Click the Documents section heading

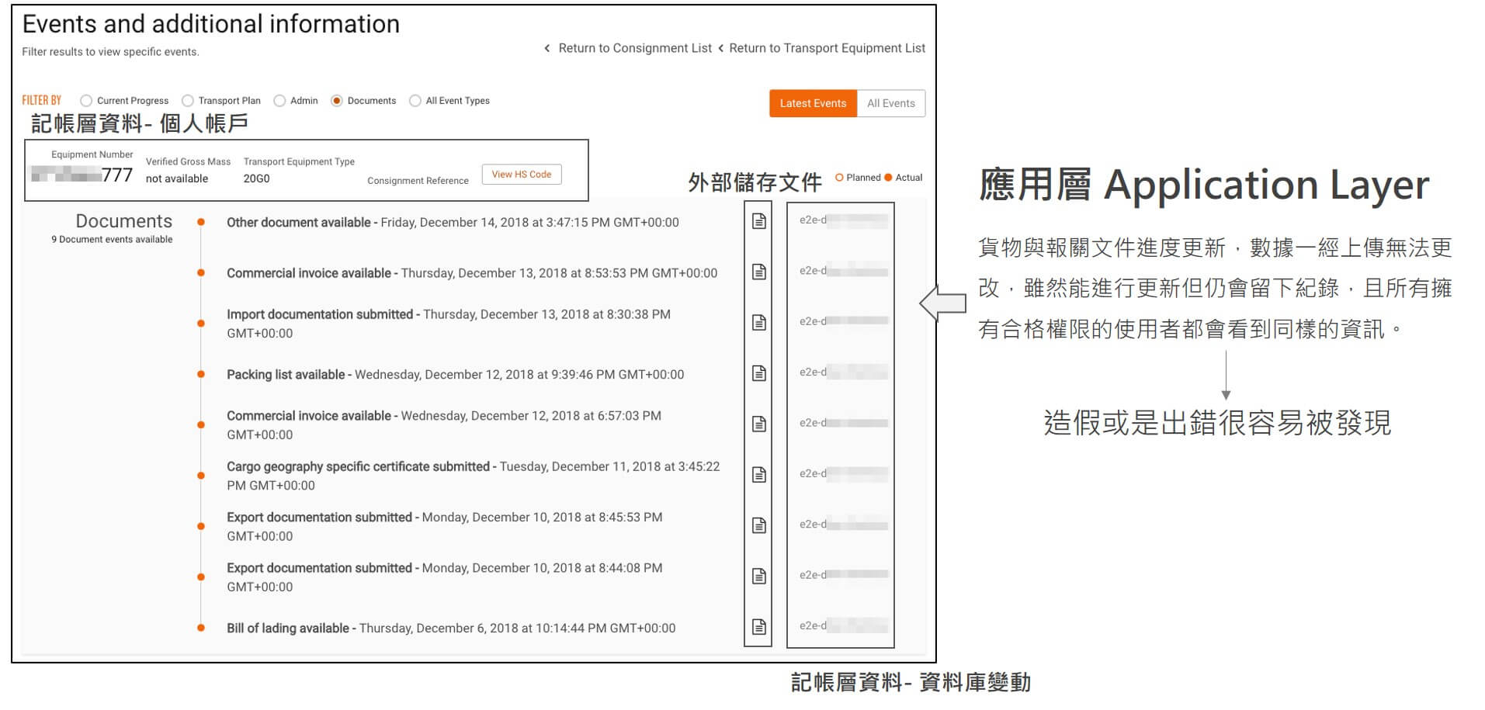tap(123, 221)
